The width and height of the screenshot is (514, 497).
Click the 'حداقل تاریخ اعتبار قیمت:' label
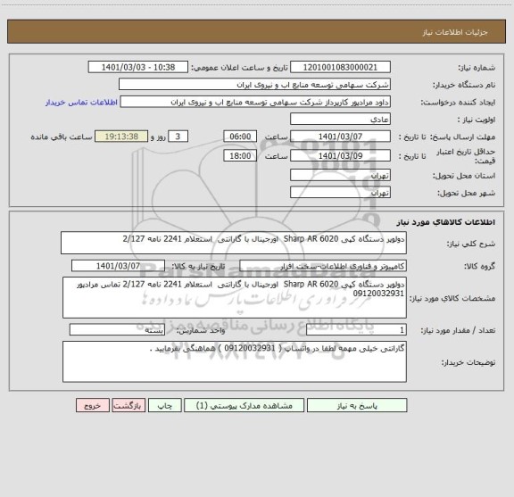466,156
